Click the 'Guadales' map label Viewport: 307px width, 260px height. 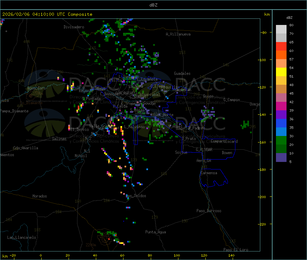click(x=182, y=73)
